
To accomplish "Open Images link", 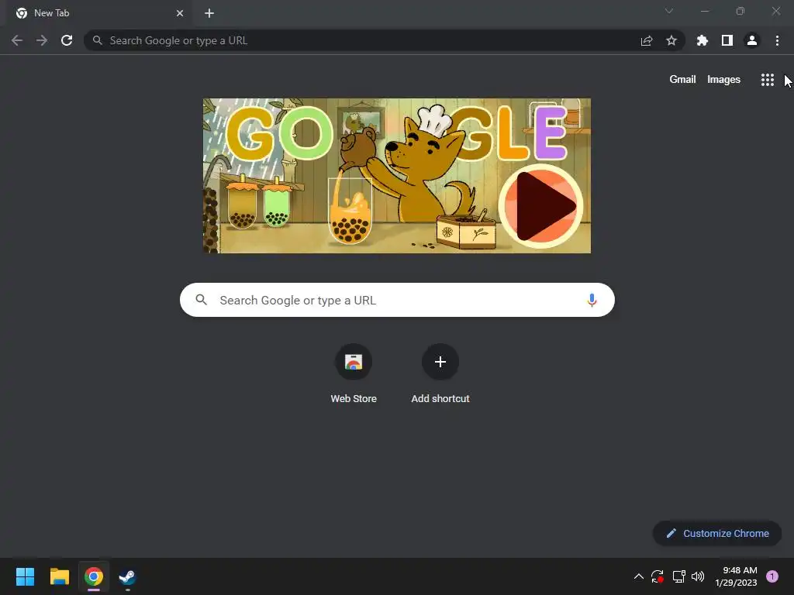I will (723, 80).
